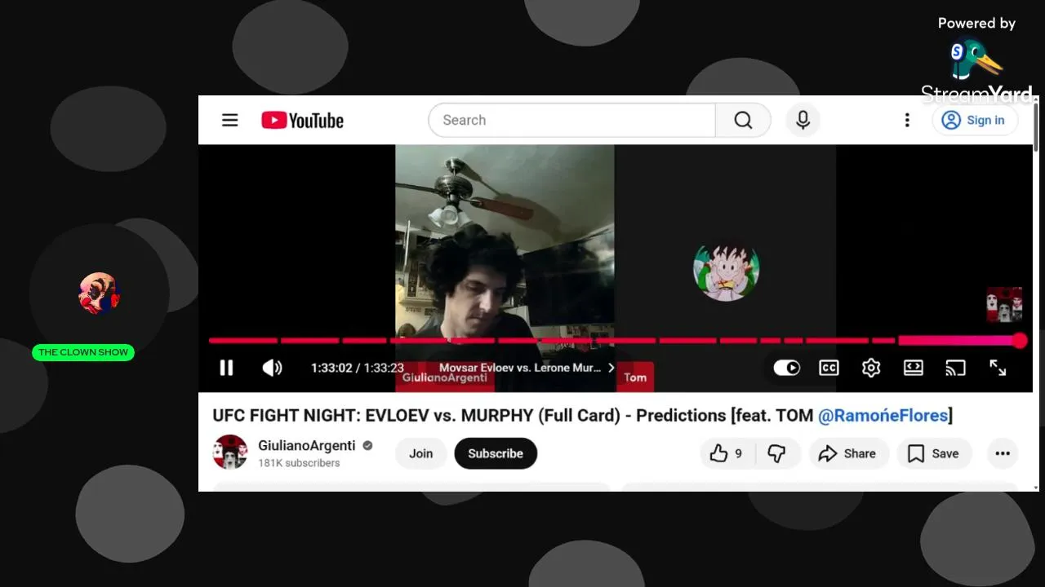Viewport: 1045px width, 587px height.
Task: Subscribe to GiulianoArgenti channel
Action: [496, 453]
